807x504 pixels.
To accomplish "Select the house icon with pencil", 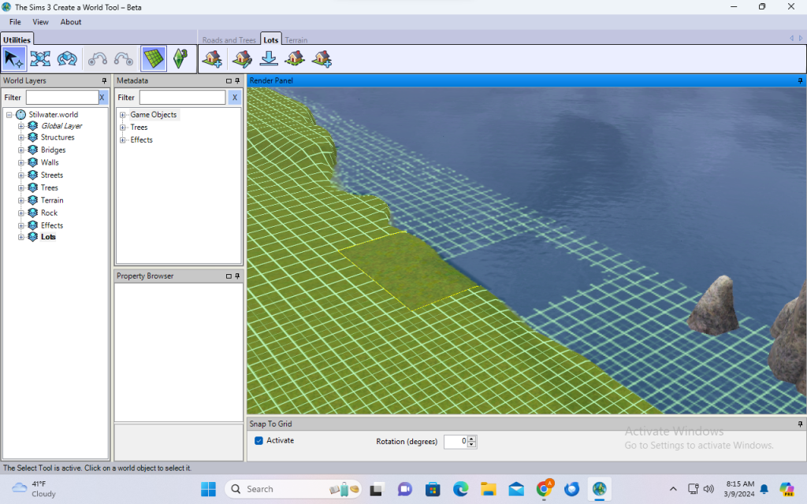I will point(243,59).
